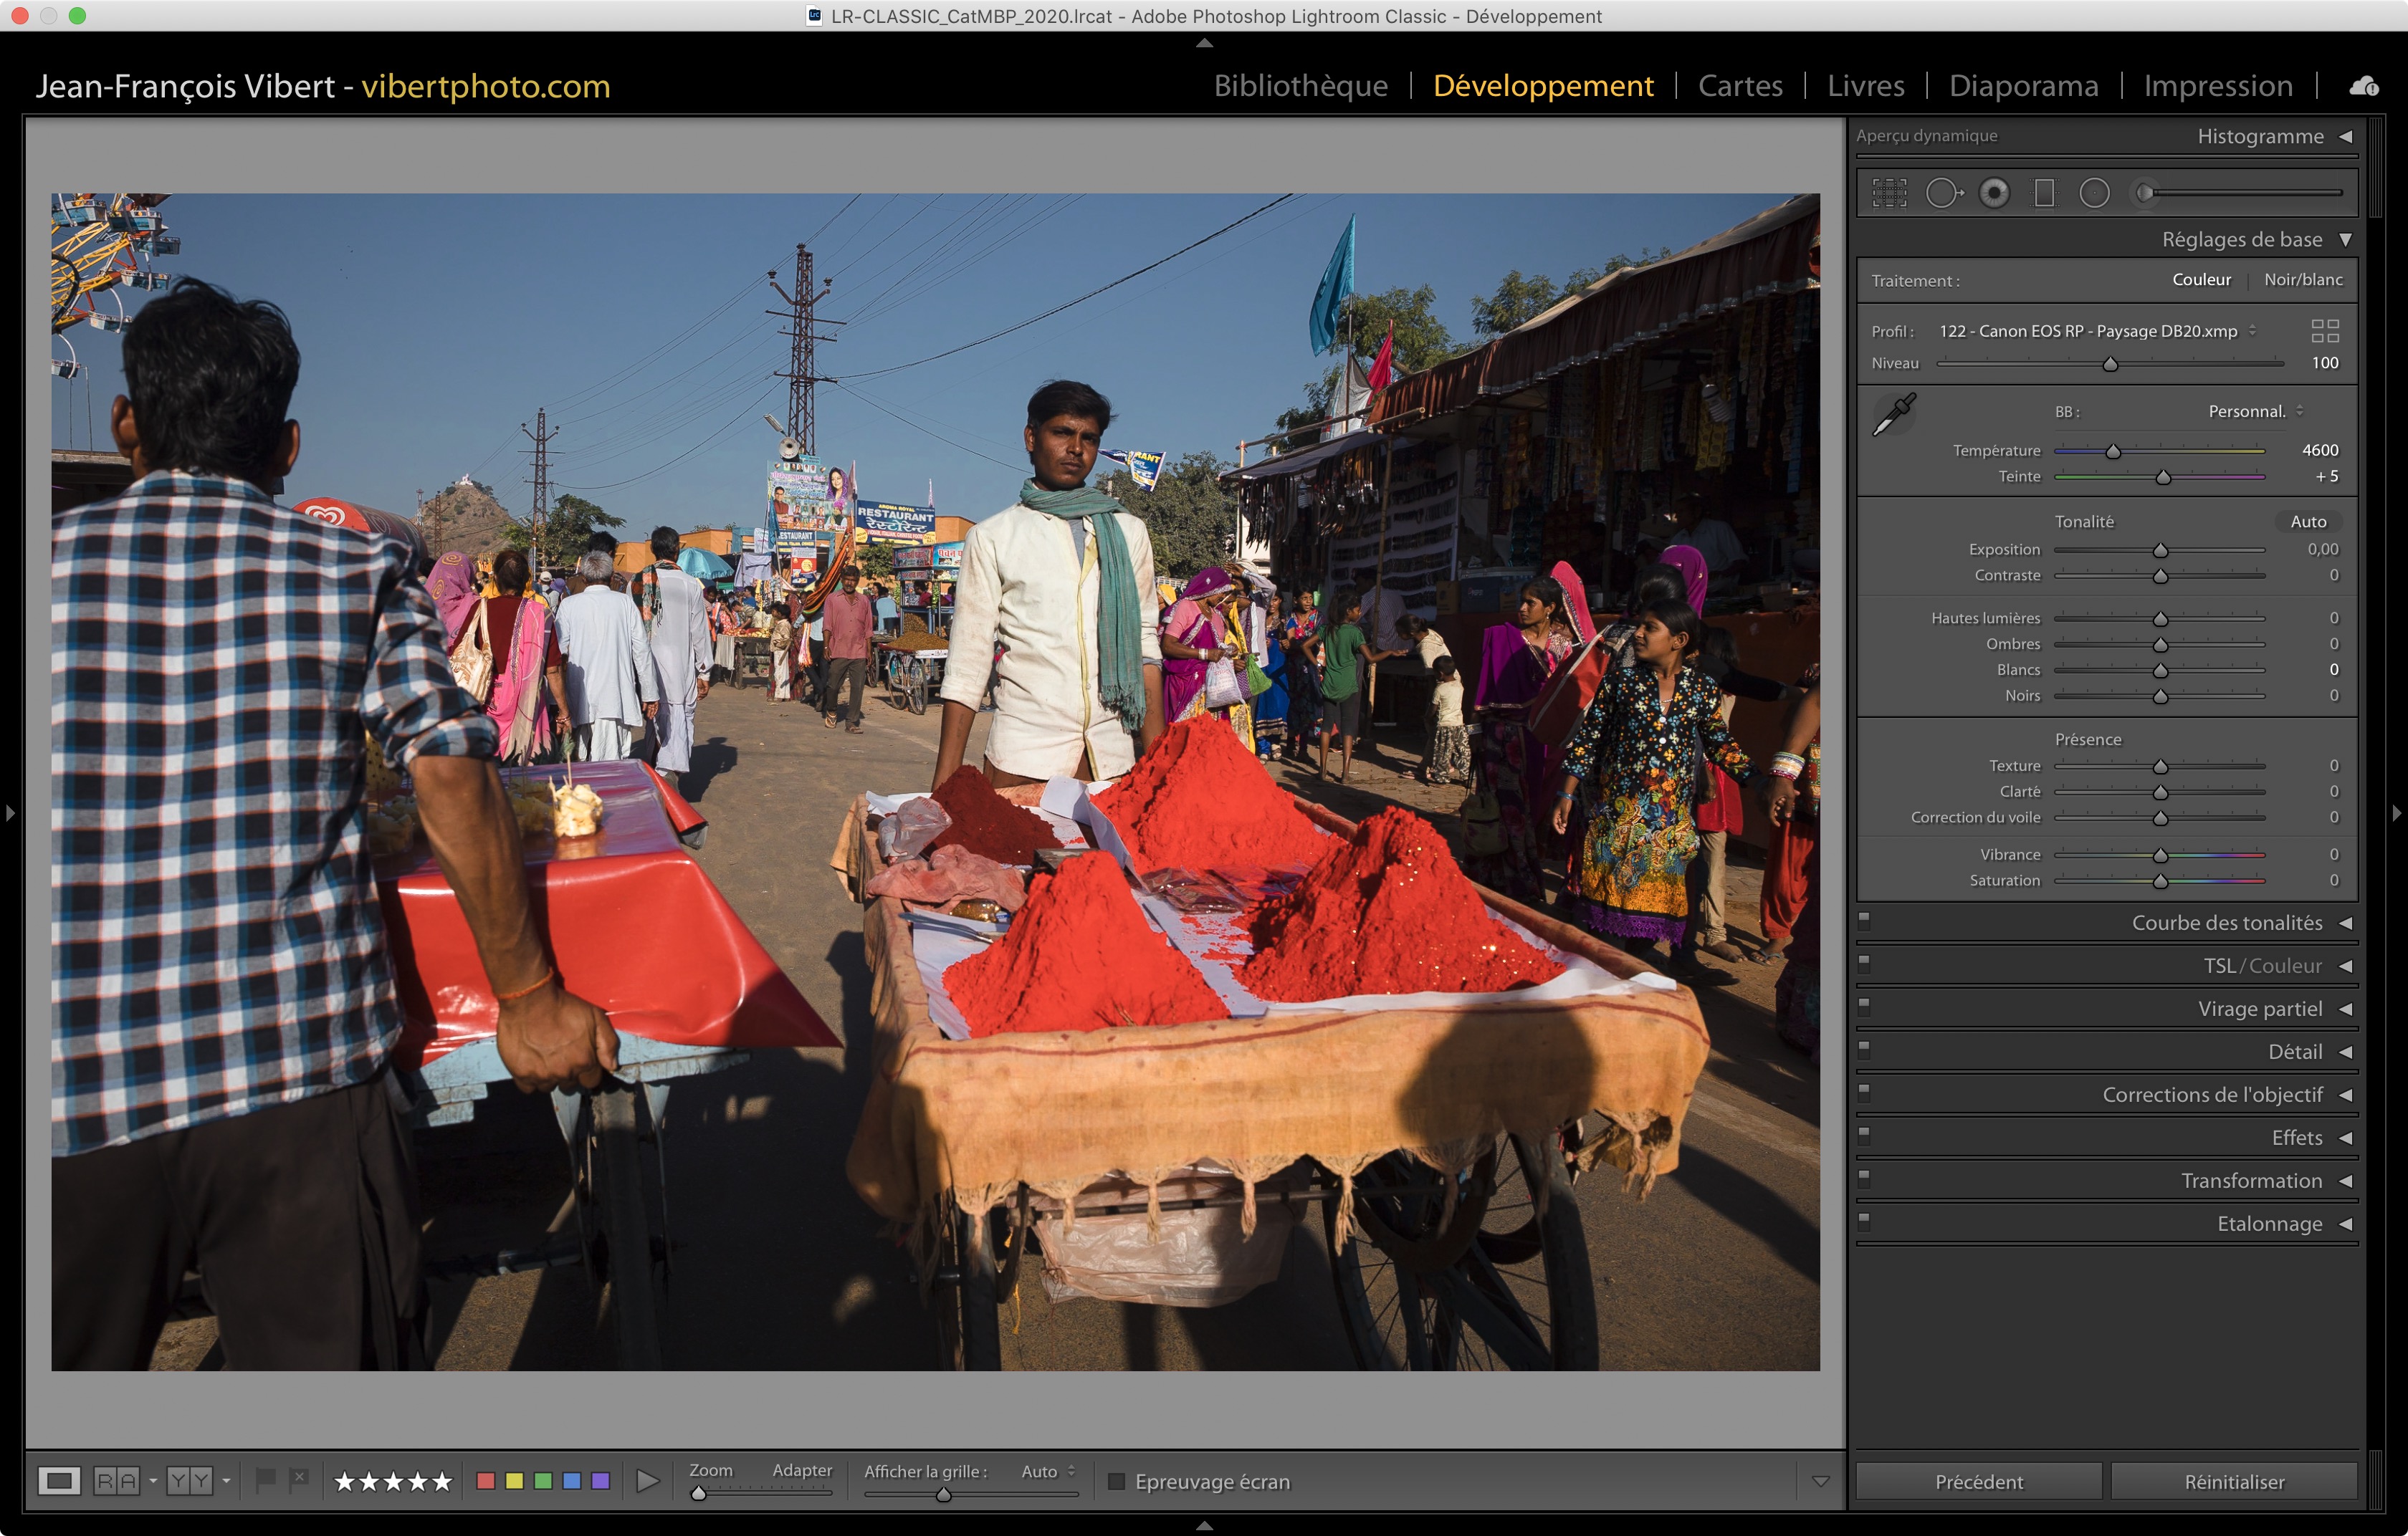Open the Impression module

click(2217, 86)
